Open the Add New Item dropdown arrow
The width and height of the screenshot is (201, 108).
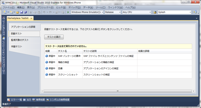coord(14,12)
